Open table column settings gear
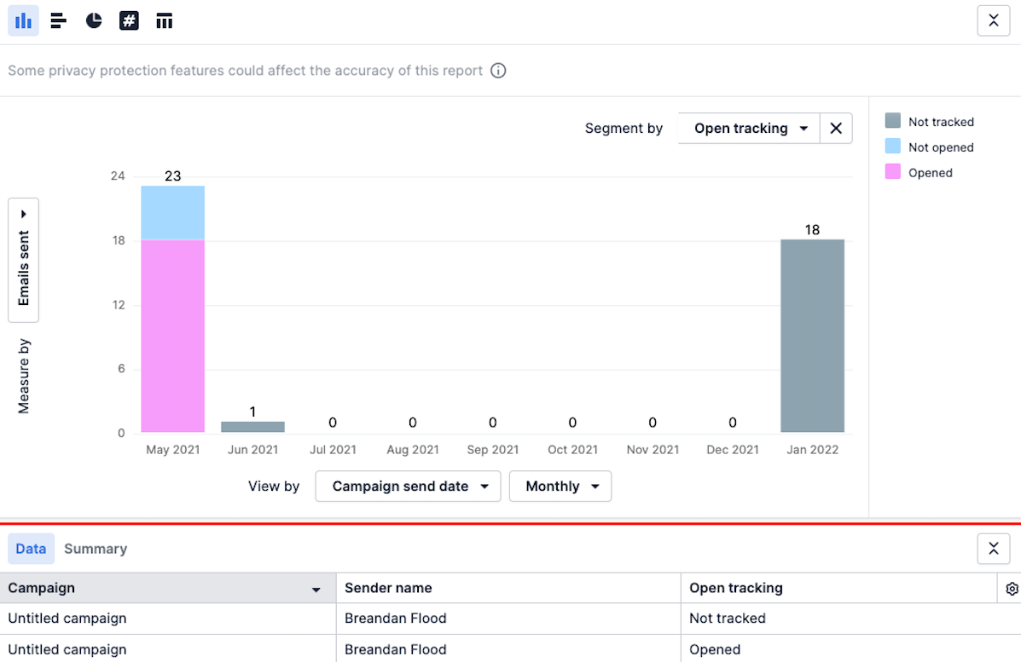This screenshot has width=1021, height=662. click(x=1012, y=589)
